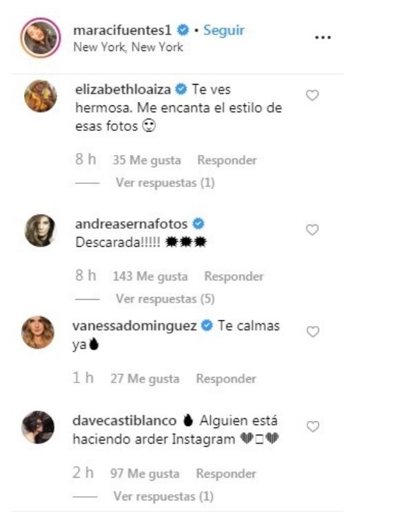399x521 pixels.
Task: Reply to andreasernafotos's Descarada comment
Action: click(x=234, y=276)
